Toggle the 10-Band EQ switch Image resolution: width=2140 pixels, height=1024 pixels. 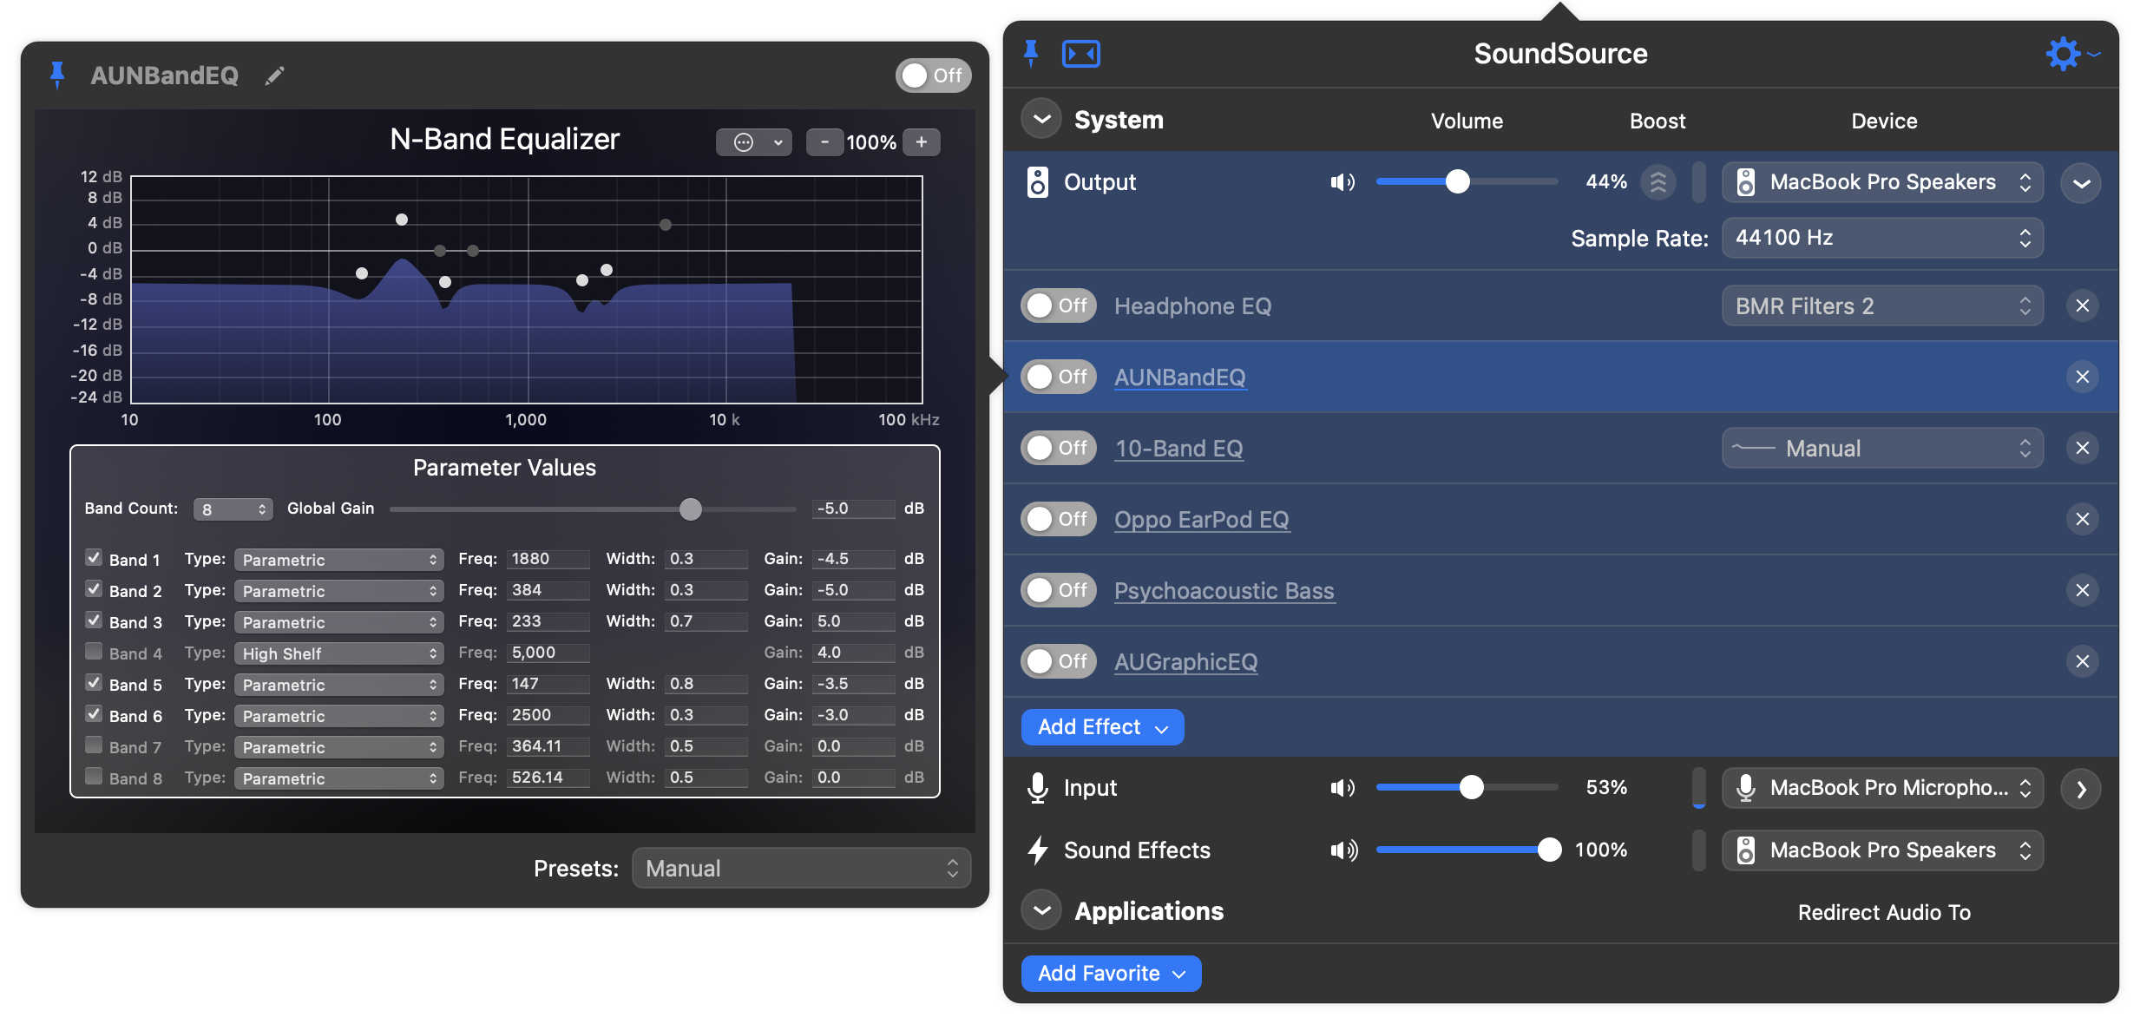pyautogui.click(x=1059, y=448)
